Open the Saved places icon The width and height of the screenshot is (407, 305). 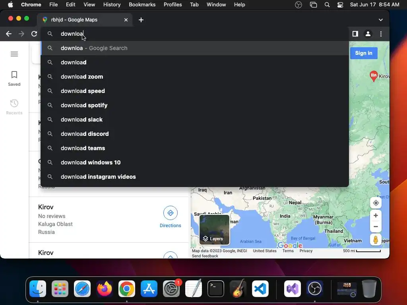pyautogui.click(x=14, y=78)
